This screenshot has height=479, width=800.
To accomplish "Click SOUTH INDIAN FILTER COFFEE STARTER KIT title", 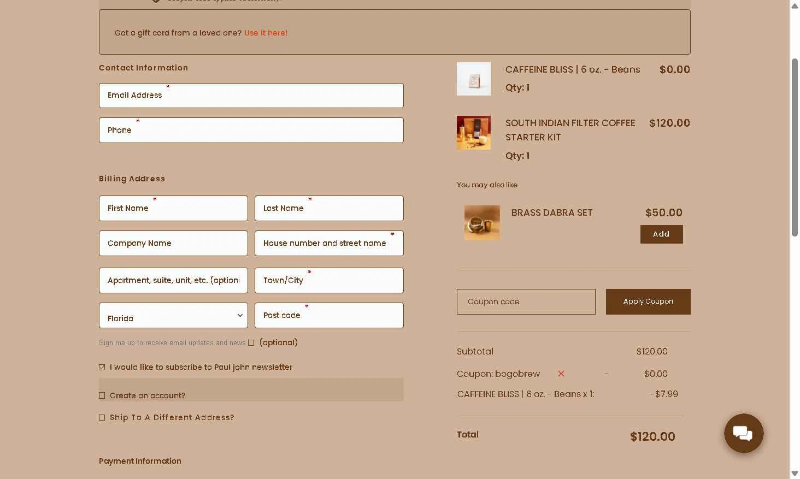I will pos(570,130).
